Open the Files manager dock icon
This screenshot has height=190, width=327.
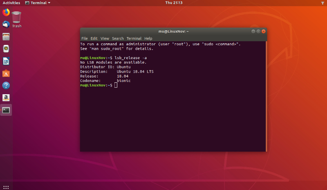click(6, 37)
